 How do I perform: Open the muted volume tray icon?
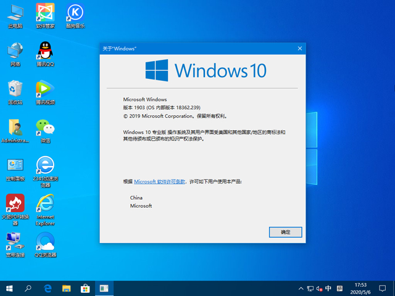click(x=320, y=289)
